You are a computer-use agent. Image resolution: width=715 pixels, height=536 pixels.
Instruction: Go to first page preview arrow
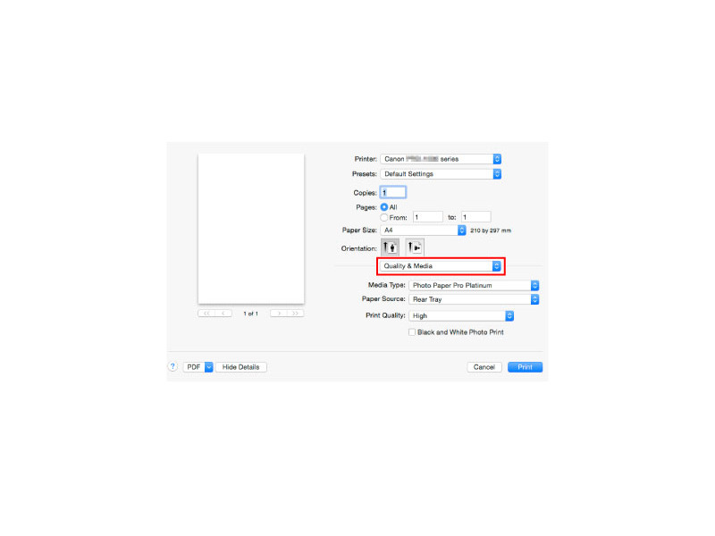tap(206, 314)
